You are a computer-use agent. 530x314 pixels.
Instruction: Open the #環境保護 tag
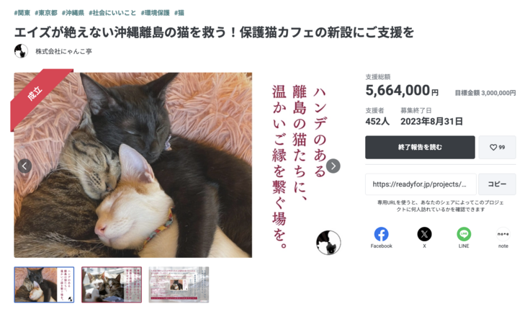pos(155,13)
